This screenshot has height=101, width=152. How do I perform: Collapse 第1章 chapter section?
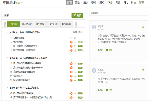click(7, 32)
